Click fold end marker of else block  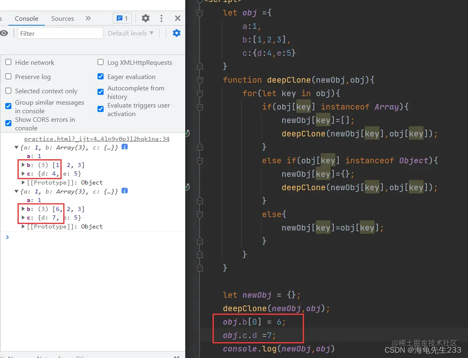pyautogui.click(x=200, y=241)
